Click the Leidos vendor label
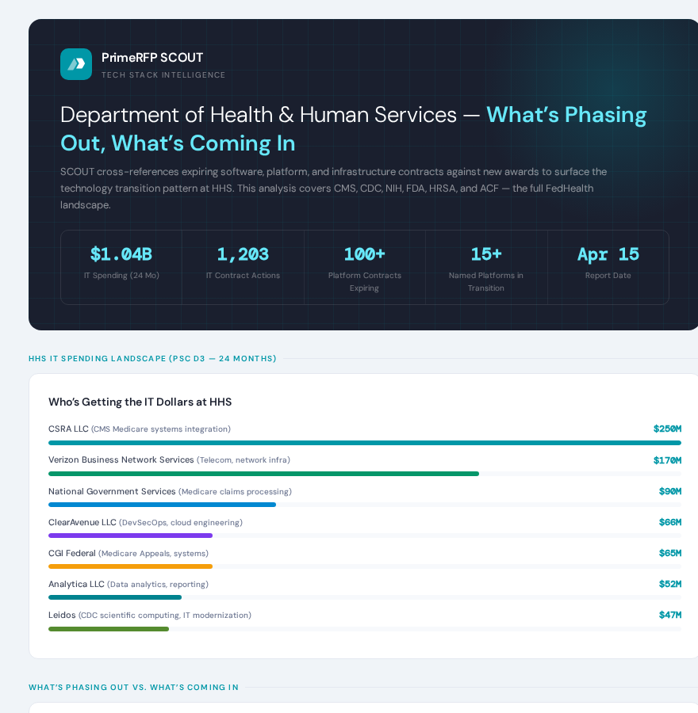Image resolution: width=698 pixels, height=713 pixels. 150,616
